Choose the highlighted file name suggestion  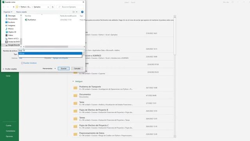coord(50,53)
